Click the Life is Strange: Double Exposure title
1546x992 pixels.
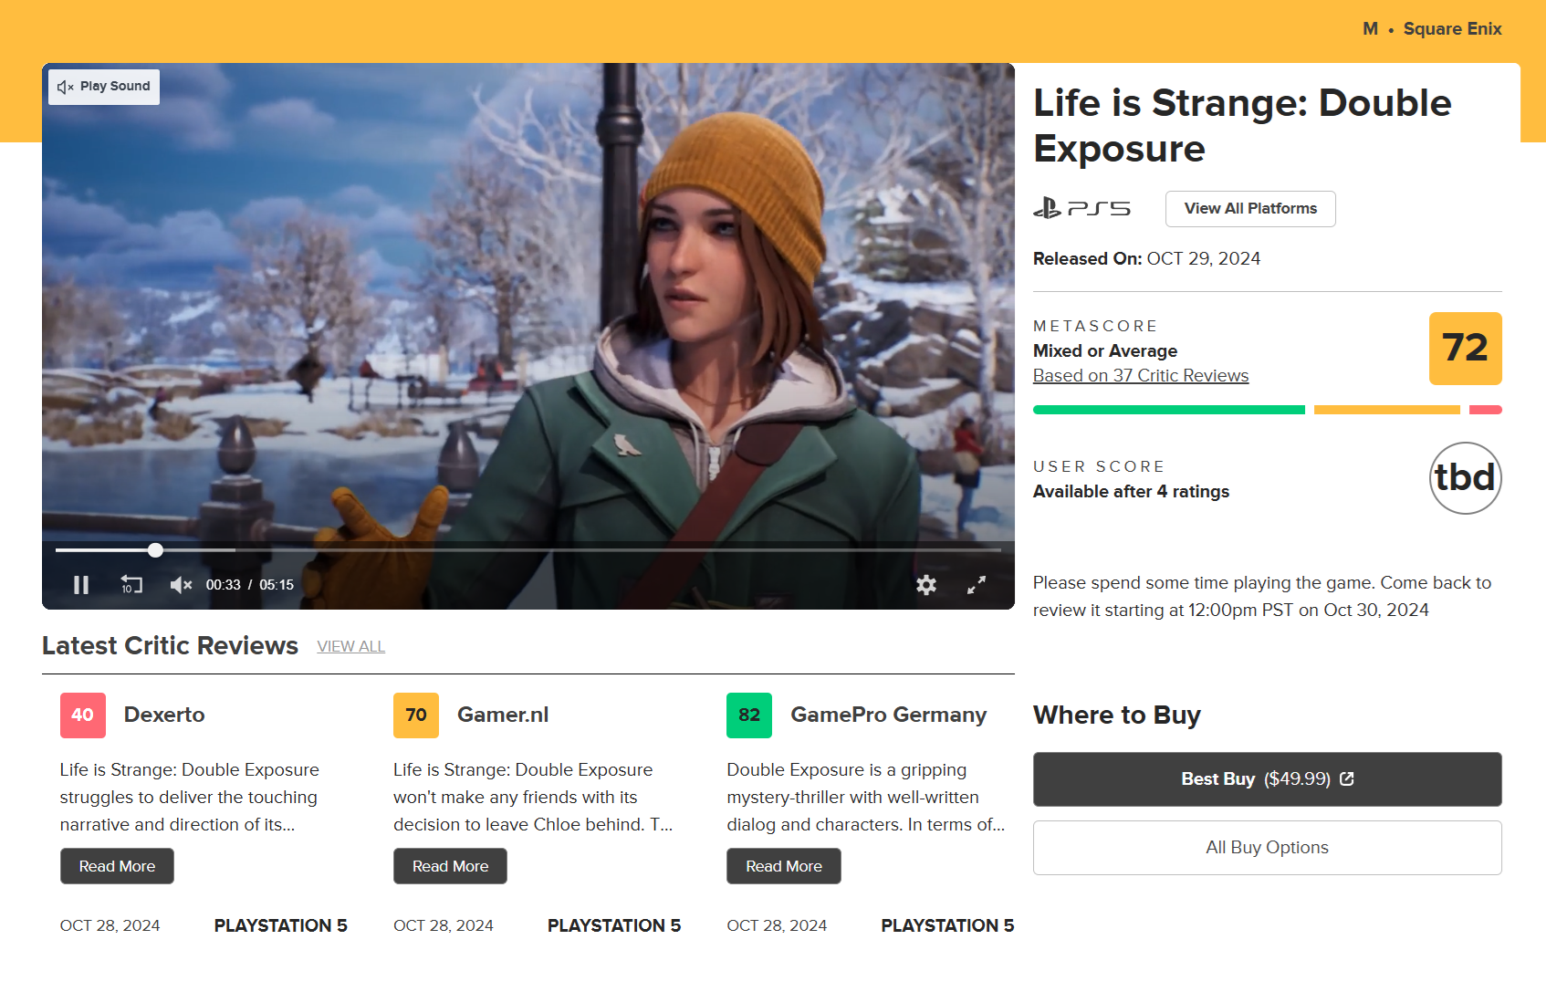click(x=1242, y=126)
